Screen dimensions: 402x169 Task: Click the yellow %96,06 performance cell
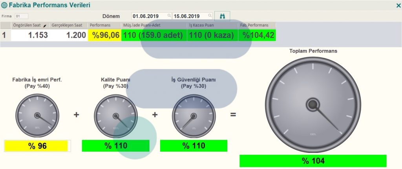coord(105,35)
